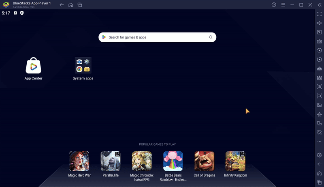This screenshot has height=187, width=324.
Task: Click the title bar back arrow
Action: coord(62,5)
